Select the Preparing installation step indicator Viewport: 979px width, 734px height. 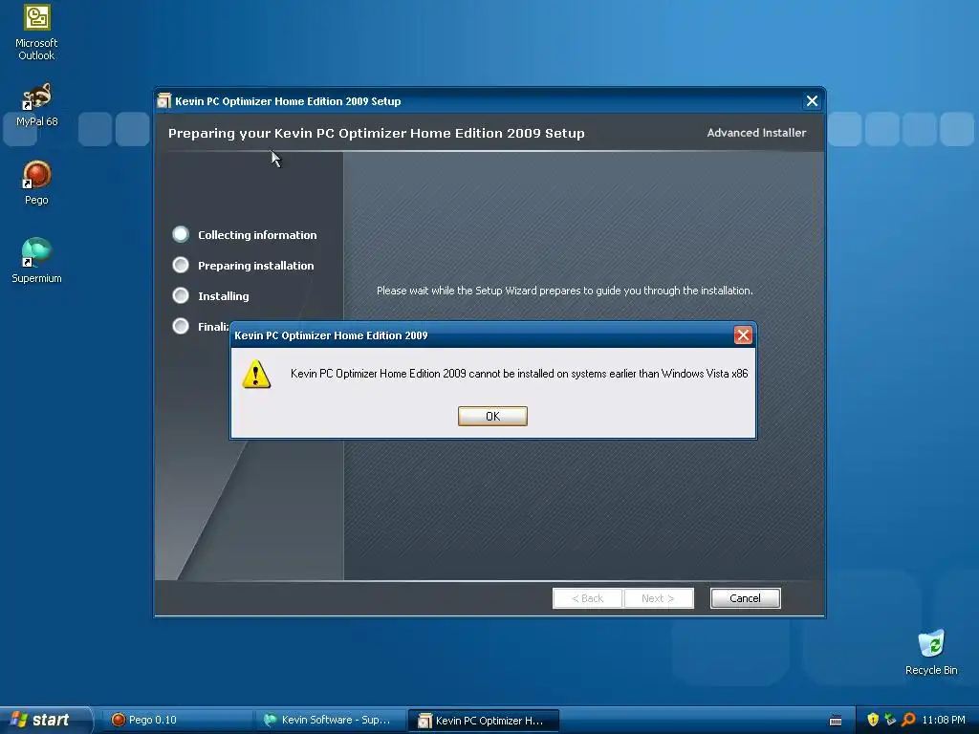[x=181, y=265]
